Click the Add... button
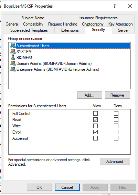Screen dimensions: 138x195 coord(89,95)
